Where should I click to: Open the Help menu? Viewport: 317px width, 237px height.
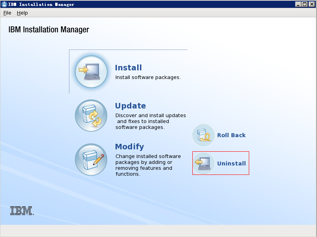pyautogui.click(x=22, y=13)
